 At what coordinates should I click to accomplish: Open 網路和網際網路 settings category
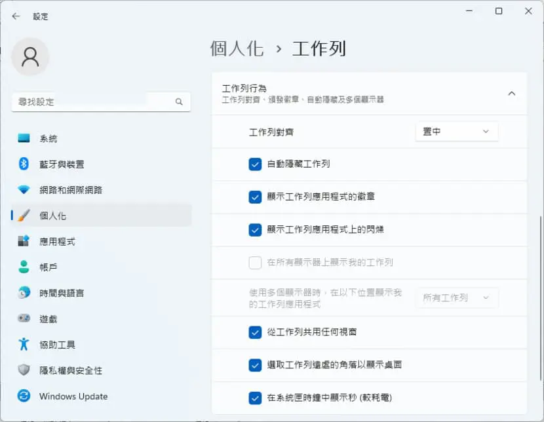pyautogui.click(x=102, y=189)
